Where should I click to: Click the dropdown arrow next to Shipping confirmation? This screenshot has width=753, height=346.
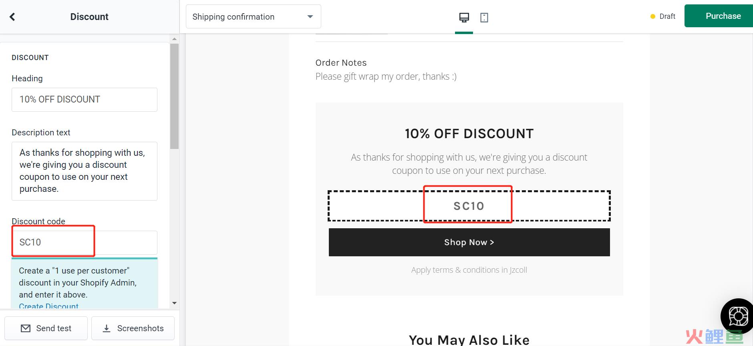(x=310, y=17)
